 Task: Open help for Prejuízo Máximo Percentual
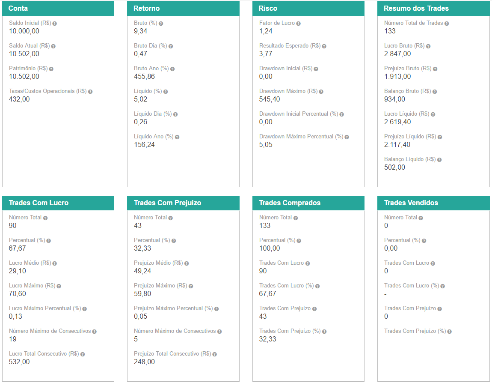click(216, 309)
